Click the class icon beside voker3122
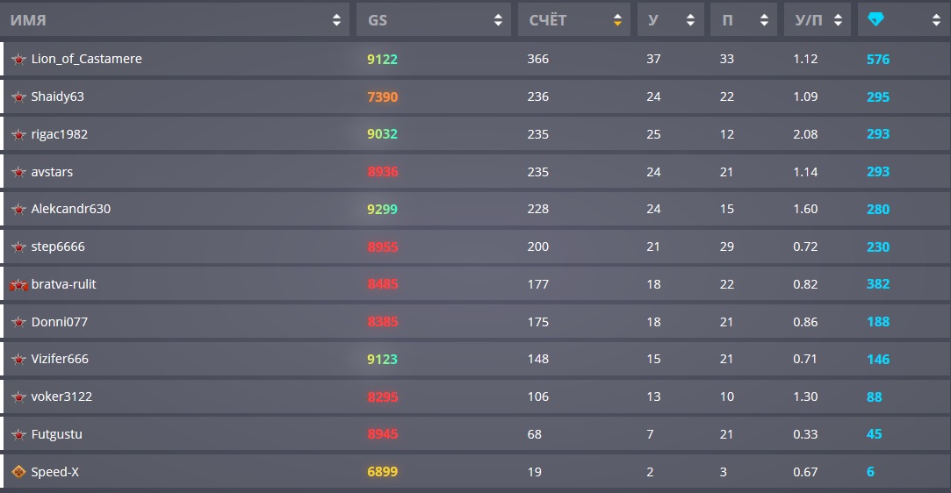 [x=18, y=397]
